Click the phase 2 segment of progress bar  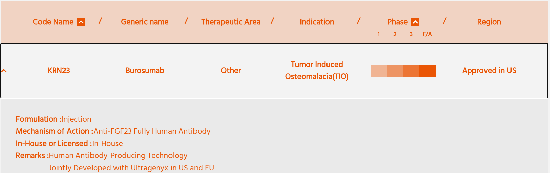395,71
